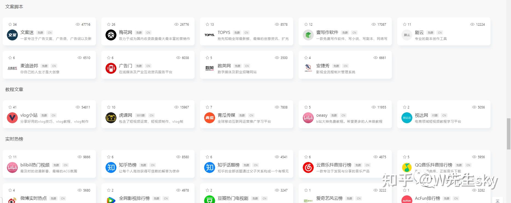Click description 影视全流程制片管理系统
This screenshot has width=511, height=203.
(336, 72)
